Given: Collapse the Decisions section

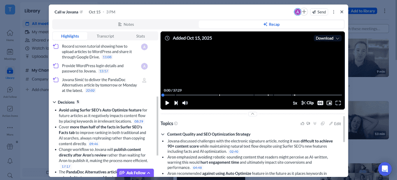Looking at the screenshot, I should (x=54, y=102).
